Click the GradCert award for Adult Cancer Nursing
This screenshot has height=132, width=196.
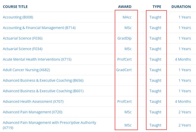pos(124,70)
